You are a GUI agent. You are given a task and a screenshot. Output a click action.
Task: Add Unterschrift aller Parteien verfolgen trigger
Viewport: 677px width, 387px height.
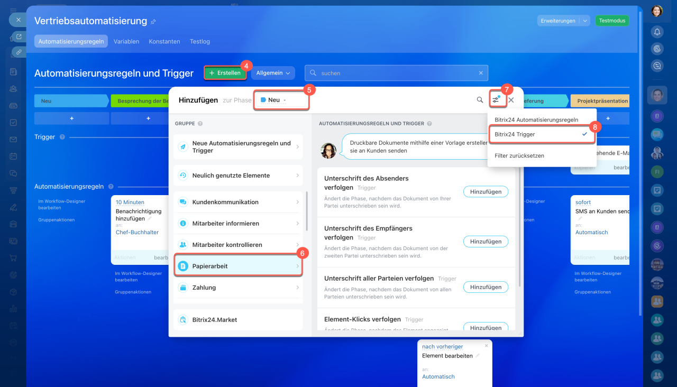486,287
